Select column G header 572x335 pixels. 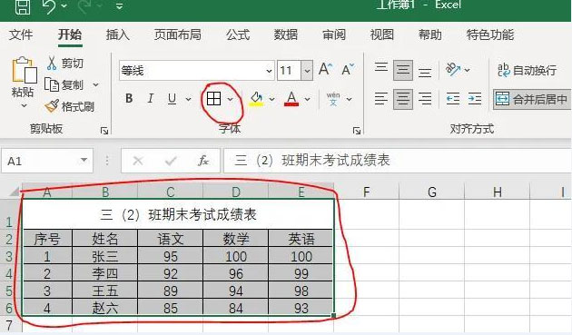(432, 192)
